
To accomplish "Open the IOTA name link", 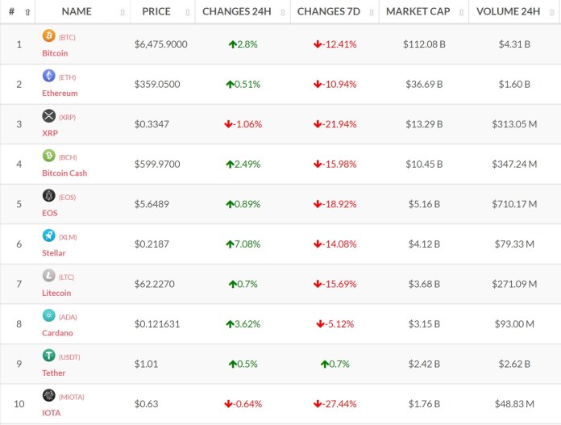I will tap(51, 413).
